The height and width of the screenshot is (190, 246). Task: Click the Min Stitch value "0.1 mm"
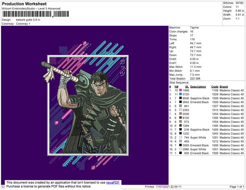tap(195, 71)
